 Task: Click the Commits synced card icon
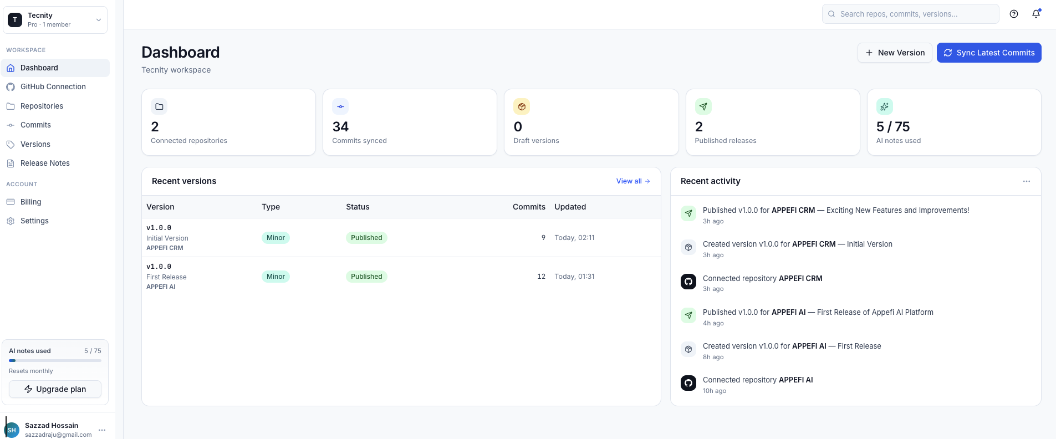(340, 106)
